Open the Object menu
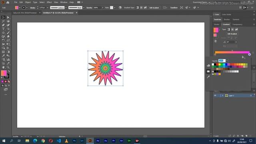The height and width of the screenshot is (144, 256). (28, 2)
